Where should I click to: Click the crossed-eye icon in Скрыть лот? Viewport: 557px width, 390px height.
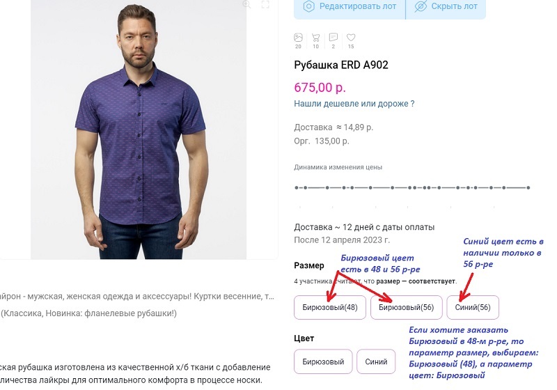(421, 6)
